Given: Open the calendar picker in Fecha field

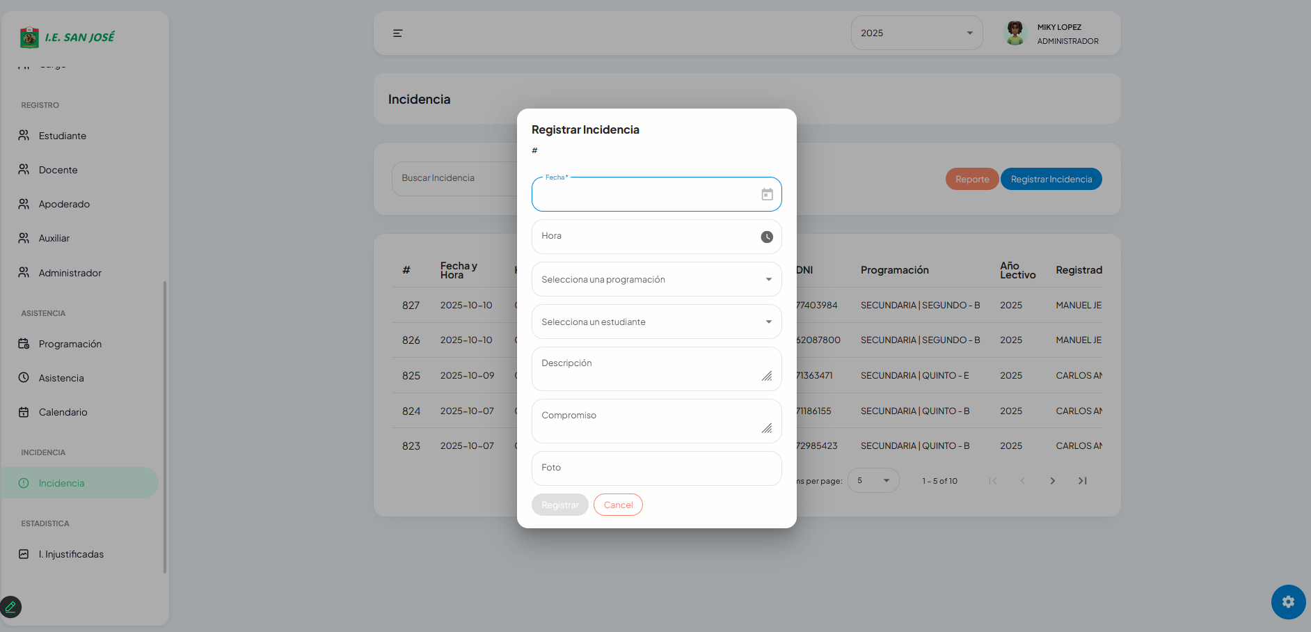Looking at the screenshot, I should coord(767,195).
